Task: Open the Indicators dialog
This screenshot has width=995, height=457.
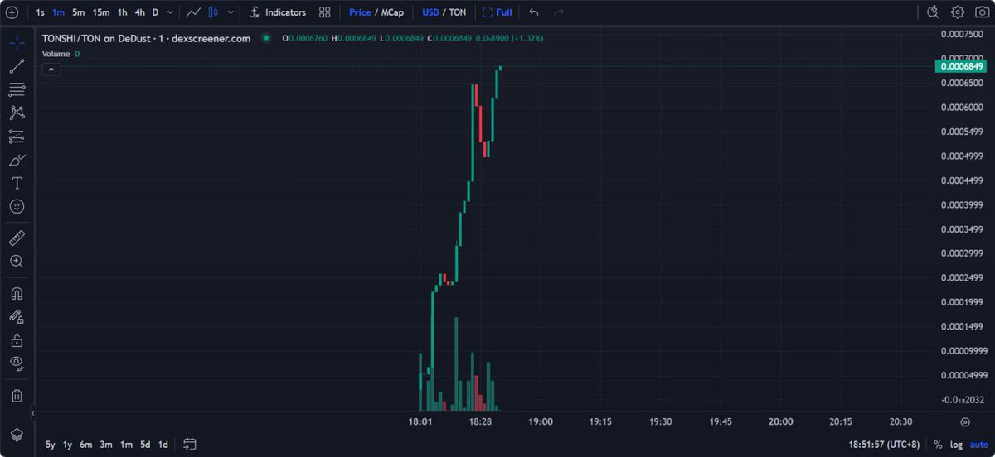Action: click(278, 12)
